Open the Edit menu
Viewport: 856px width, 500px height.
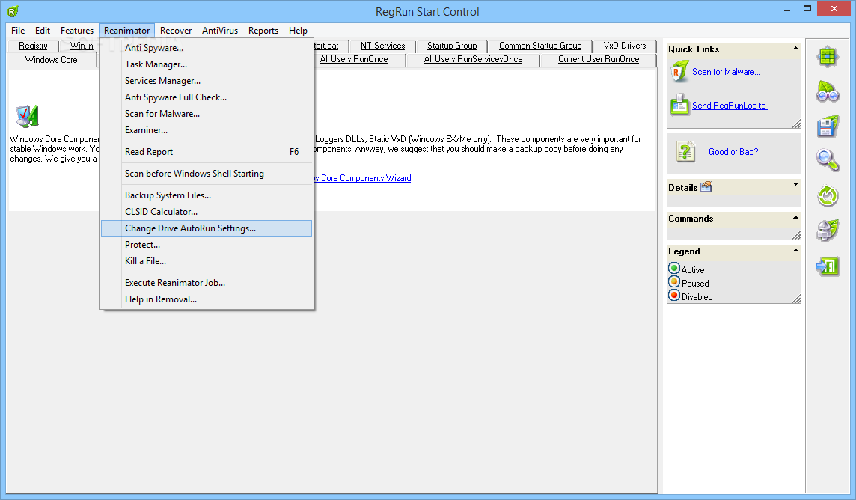click(x=43, y=31)
